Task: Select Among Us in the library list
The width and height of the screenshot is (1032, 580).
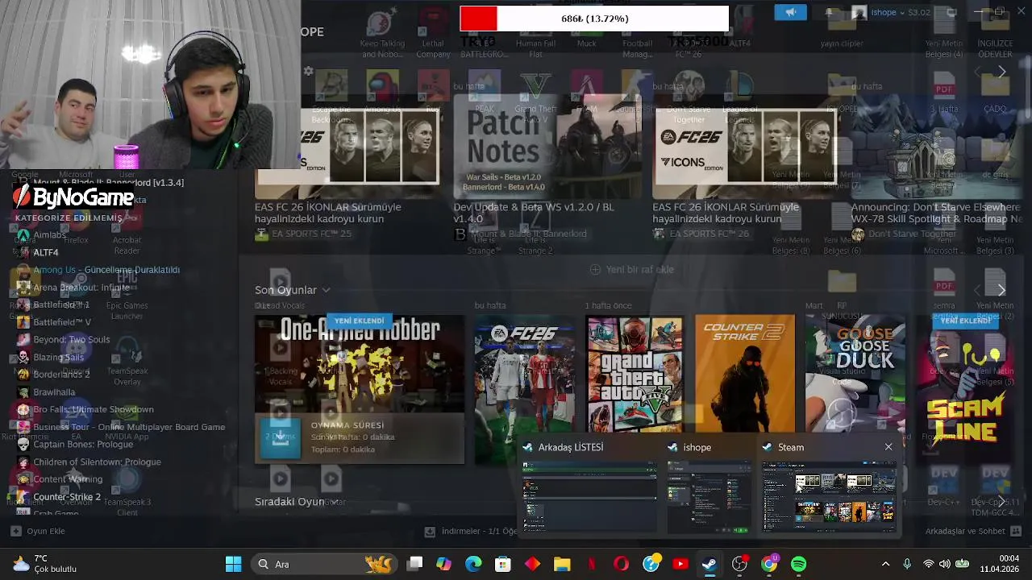Action: click(x=106, y=270)
